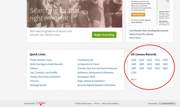Select the 1820 census link
180x107 pixels.
(x=149, y=68)
